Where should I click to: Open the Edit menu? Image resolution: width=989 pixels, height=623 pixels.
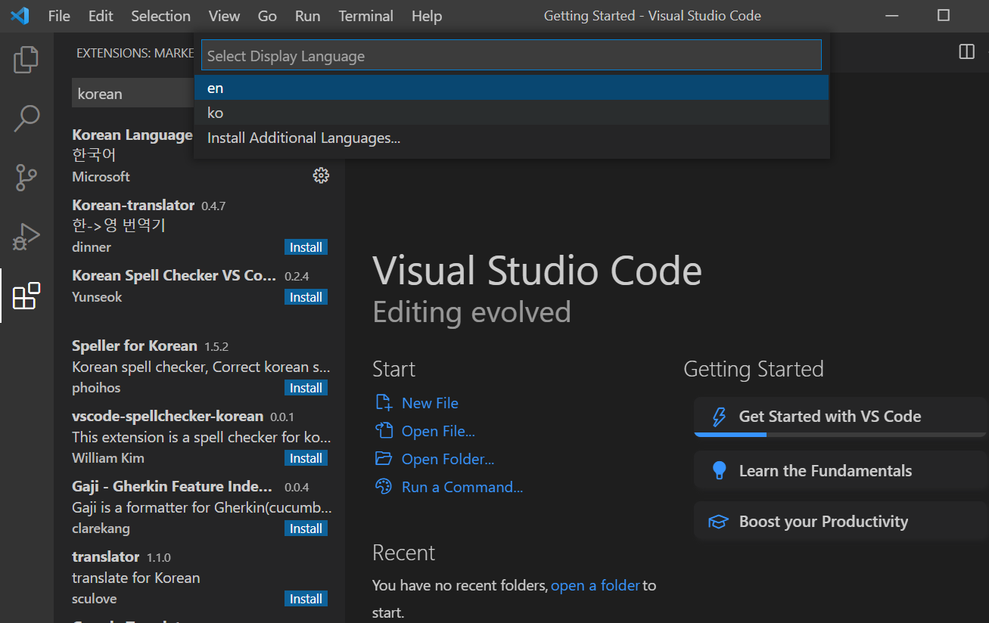[x=101, y=16]
